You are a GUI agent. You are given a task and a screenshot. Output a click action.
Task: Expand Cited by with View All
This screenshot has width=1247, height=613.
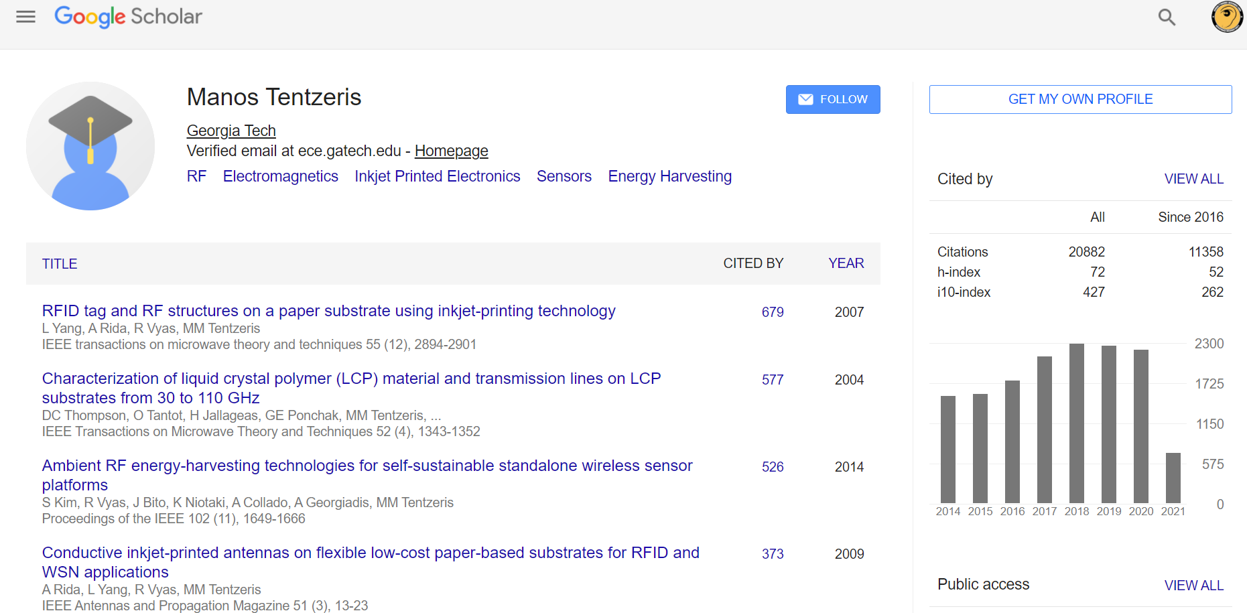tap(1193, 179)
